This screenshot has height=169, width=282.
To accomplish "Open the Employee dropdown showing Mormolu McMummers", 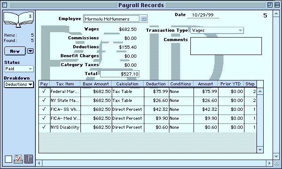I will pyautogui.click(x=115, y=19).
